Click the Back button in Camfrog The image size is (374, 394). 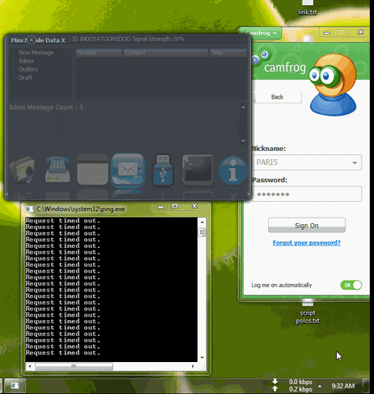point(277,97)
